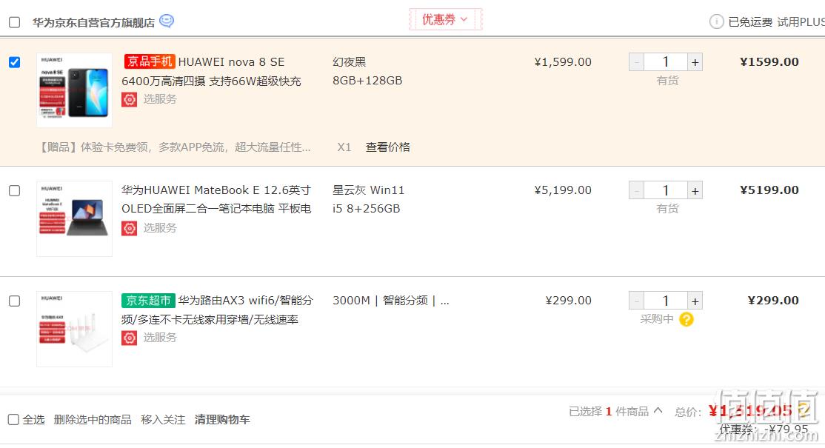This screenshot has height=448, width=825.
Task: Click the 京品手机 badge on nova 8 SE
Action: tap(150, 61)
